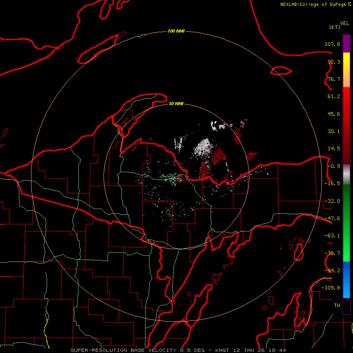Click the 50 NMI range ring label

(176, 104)
